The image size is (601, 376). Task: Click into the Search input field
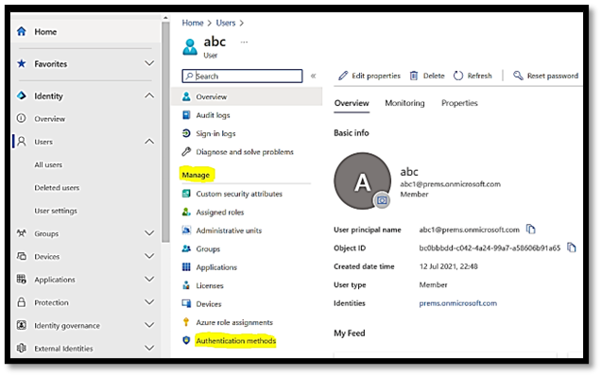coord(242,76)
